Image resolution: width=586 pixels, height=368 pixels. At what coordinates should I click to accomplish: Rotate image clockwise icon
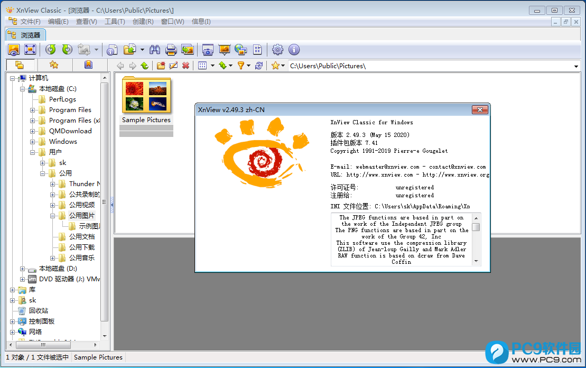(67, 49)
